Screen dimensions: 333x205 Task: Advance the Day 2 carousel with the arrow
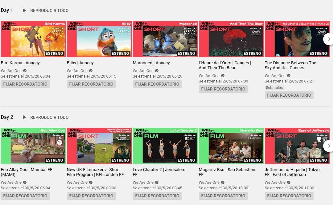[x=329, y=146]
